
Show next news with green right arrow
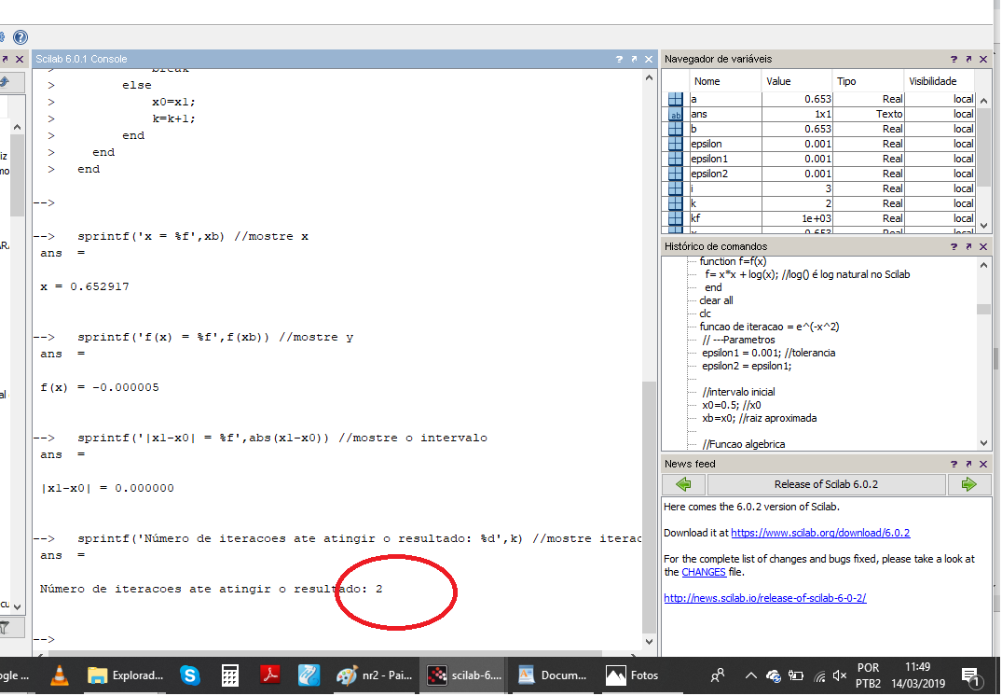[968, 484]
